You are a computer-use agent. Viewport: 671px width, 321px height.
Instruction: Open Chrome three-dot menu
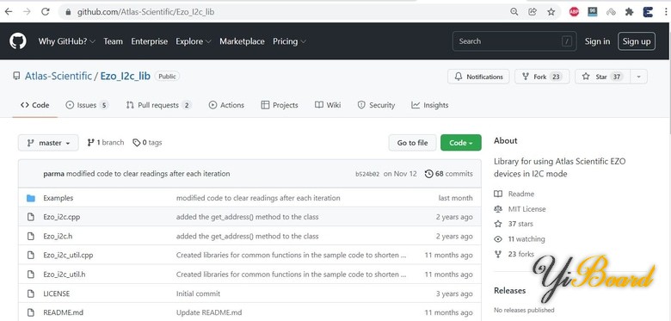coord(667,12)
